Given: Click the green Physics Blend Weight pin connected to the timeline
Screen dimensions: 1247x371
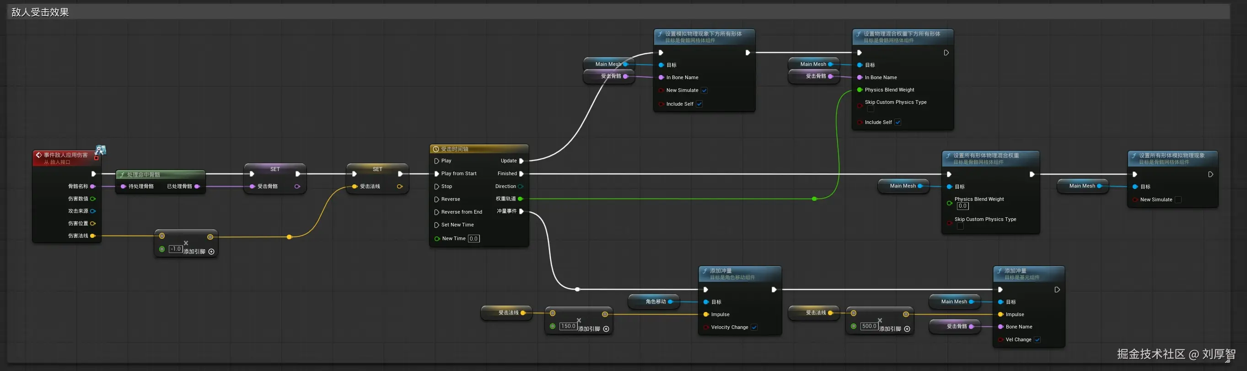Looking at the screenshot, I should click(x=860, y=90).
